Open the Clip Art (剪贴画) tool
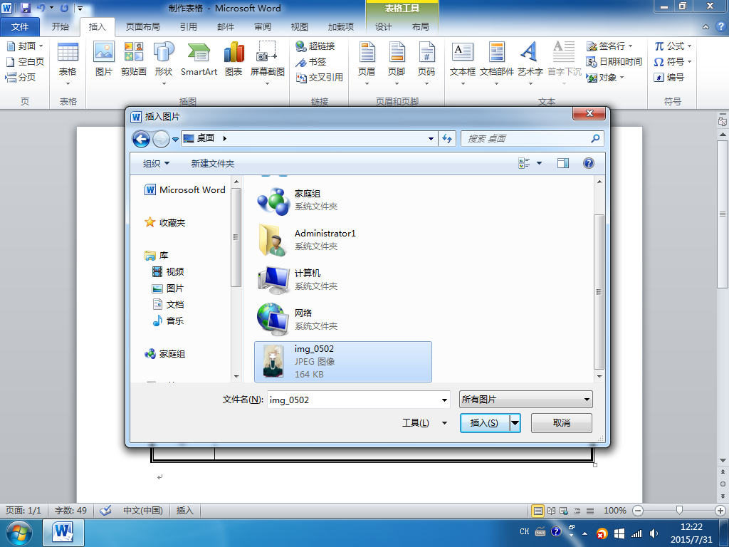 133,58
